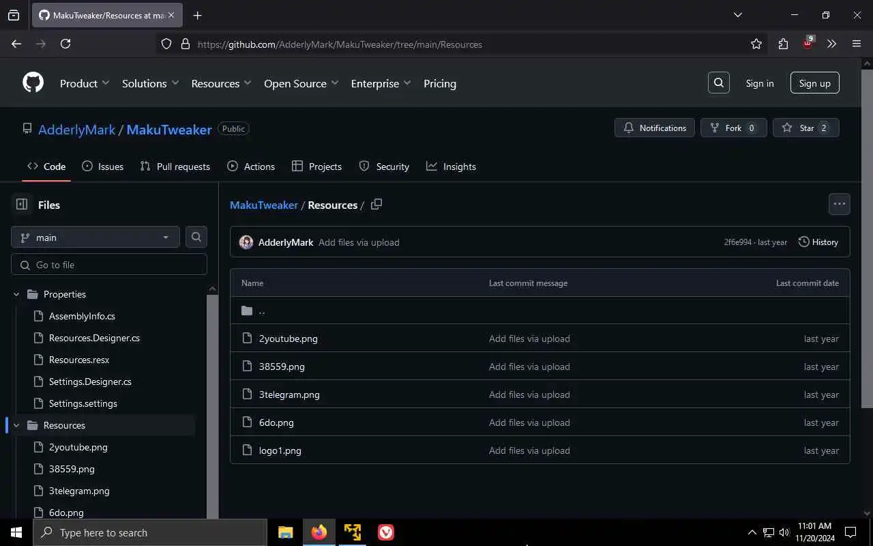Expand the Open Source navigation dropdown
This screenshot has height=546, width=873.
click(x=301, y=83)
